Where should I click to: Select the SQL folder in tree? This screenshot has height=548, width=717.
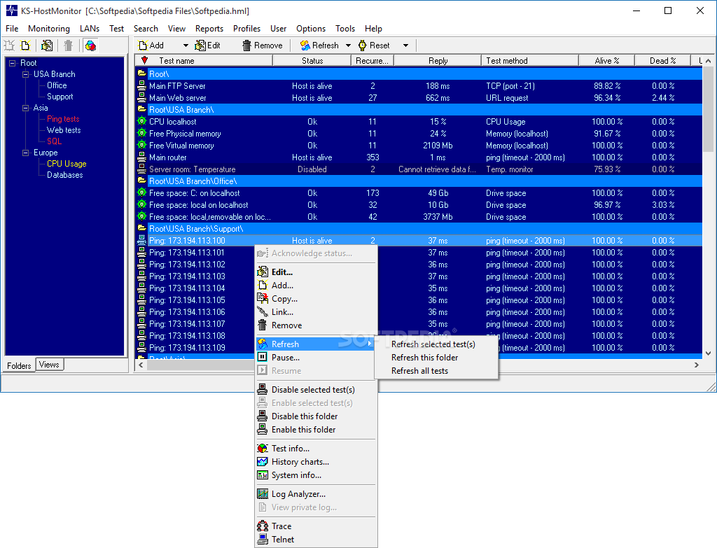click(54, 141)
